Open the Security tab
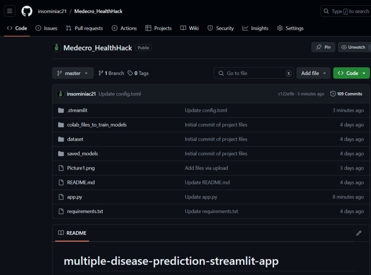Image resolution: width=371 pixels, height=275 pixels. pyautogui.click(x=220, y=28)
